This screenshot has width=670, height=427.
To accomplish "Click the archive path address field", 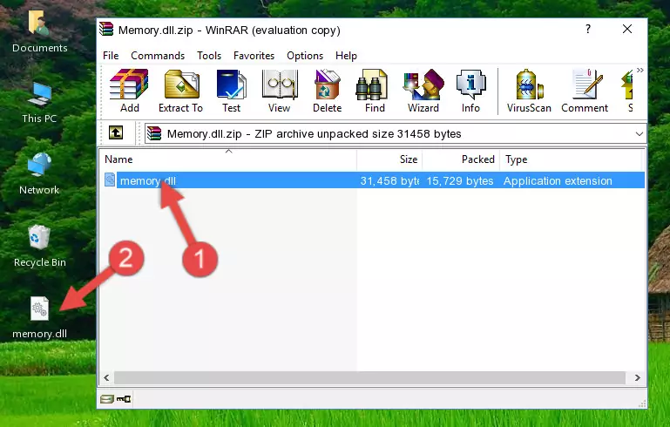I will click(x=396, y=134).
